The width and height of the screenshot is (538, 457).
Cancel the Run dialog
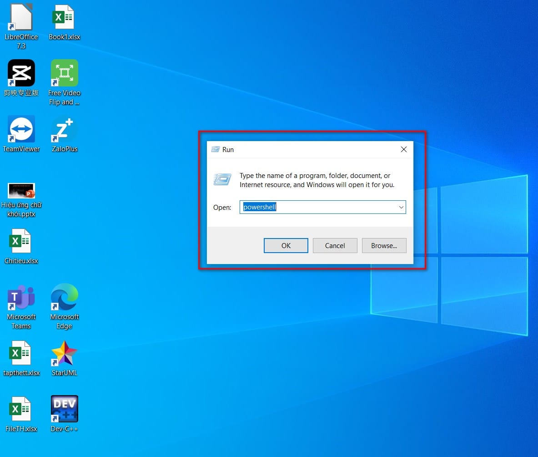click(x=335, y=245)
